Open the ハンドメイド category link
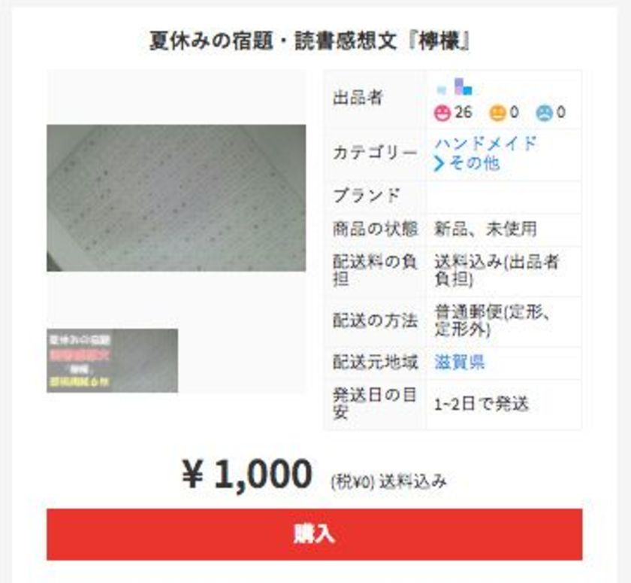Viewport: 631px width, 583px height. click(486, 144)
